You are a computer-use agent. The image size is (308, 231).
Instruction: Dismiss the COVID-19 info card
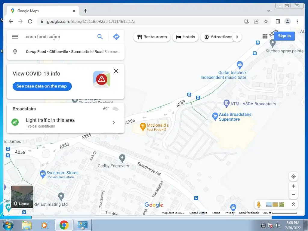[116, 71]
